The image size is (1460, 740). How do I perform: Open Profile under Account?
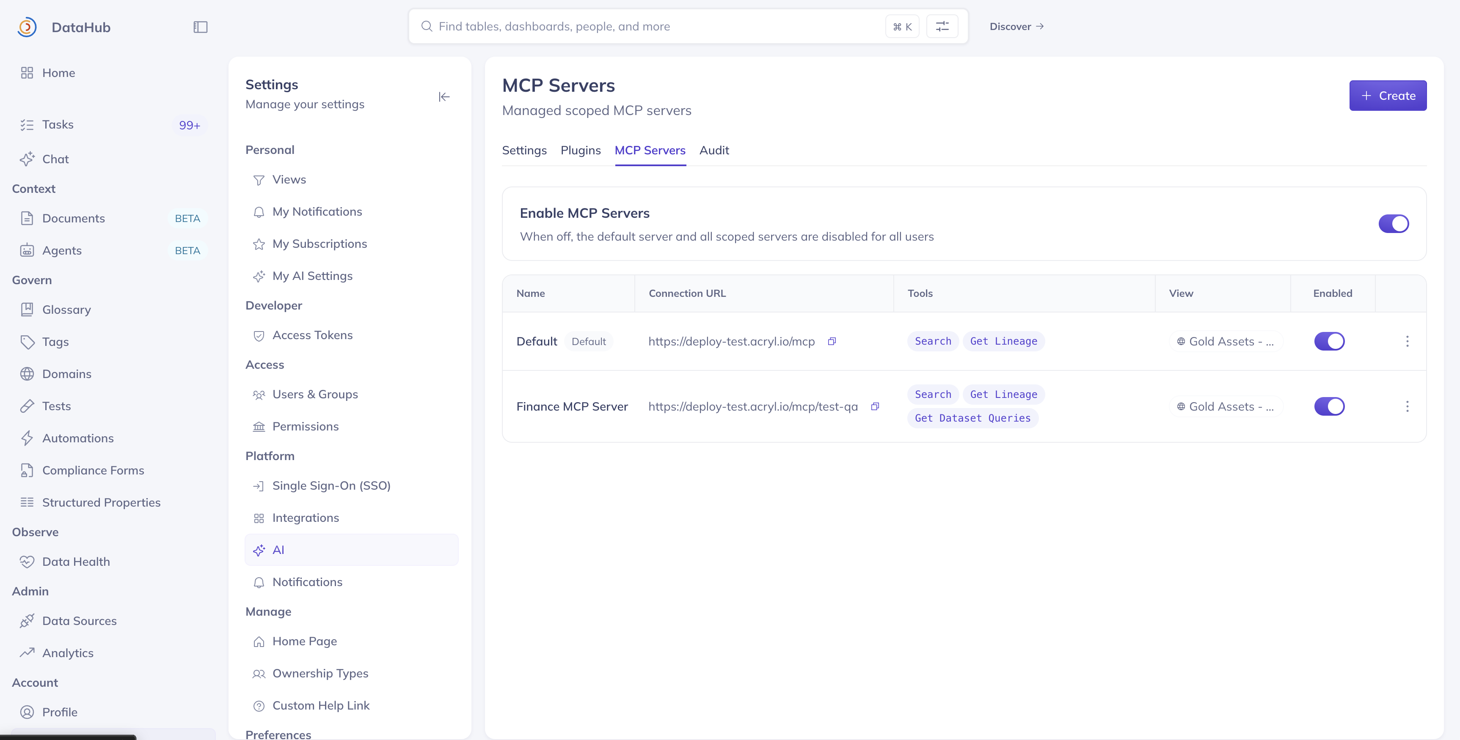pyautogui.click(x=113, y=712)
